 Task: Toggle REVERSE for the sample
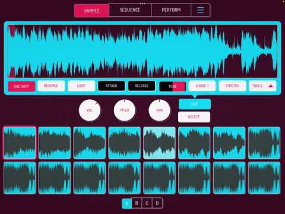click(x=51, y=86)
